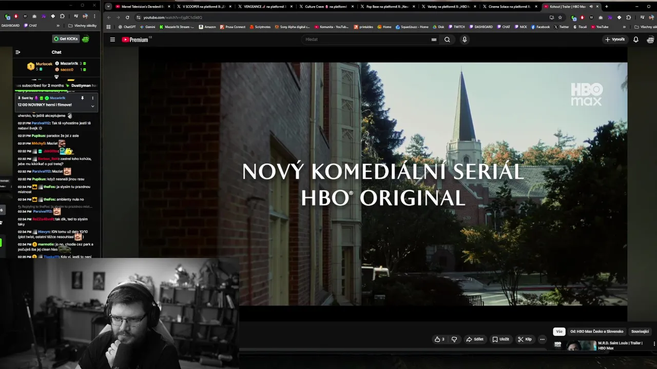Viewport: 657px width, 369px height.
Task: Open the YouTube hamburger guide menu
Action: (x=112, y=39)
